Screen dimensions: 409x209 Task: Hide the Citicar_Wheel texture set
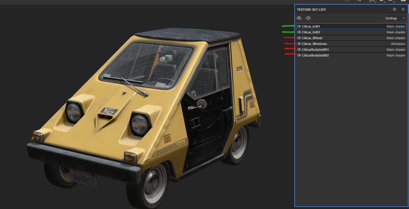(x=299, y=38)
